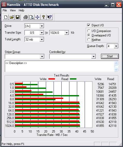Open the Total Length 32 mb dropdown

[42, 40]
